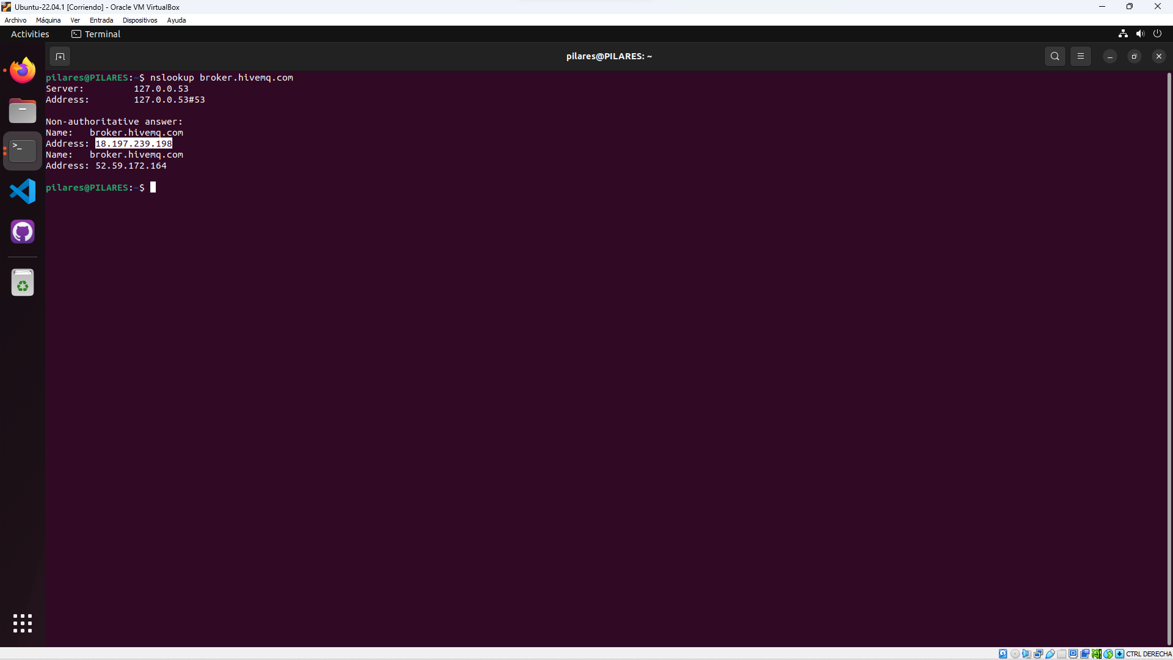The image size is (1173, 660).
Task: Click the hard disk activity icon in VirtualBox status bar
Action: [x=1003, y=653]
